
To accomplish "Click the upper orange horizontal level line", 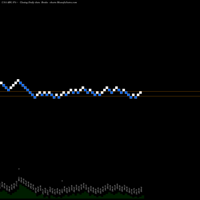I will coord(100,92).
